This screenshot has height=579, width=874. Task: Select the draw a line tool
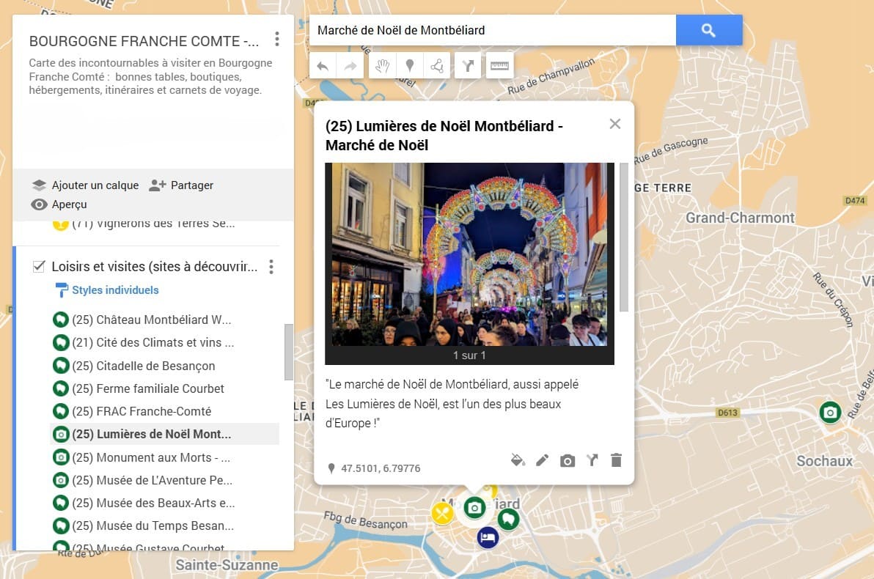(437, 65)
